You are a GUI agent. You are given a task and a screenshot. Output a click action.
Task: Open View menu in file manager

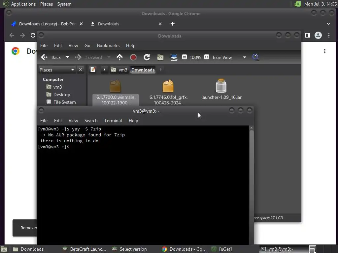73,45
